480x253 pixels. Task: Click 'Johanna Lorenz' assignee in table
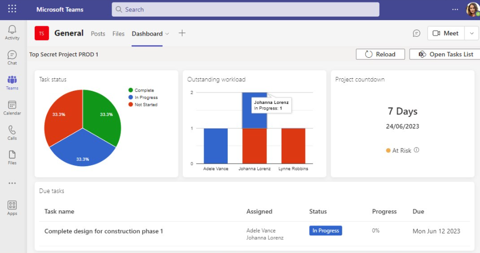265,237
